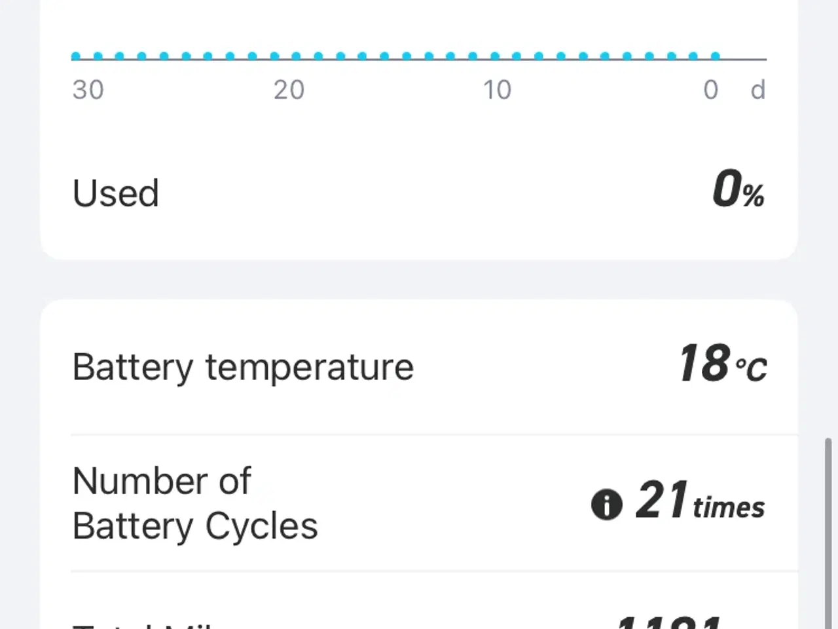Tap the Used label
Screen dimensions: 838x629
pyautogui.click(x=116, y=193)
